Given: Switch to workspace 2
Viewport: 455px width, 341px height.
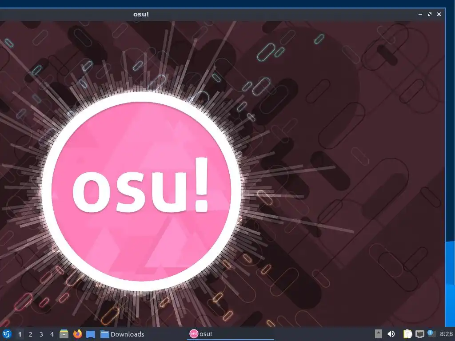Looking at the screenshot, I should (x=31, y=334).
